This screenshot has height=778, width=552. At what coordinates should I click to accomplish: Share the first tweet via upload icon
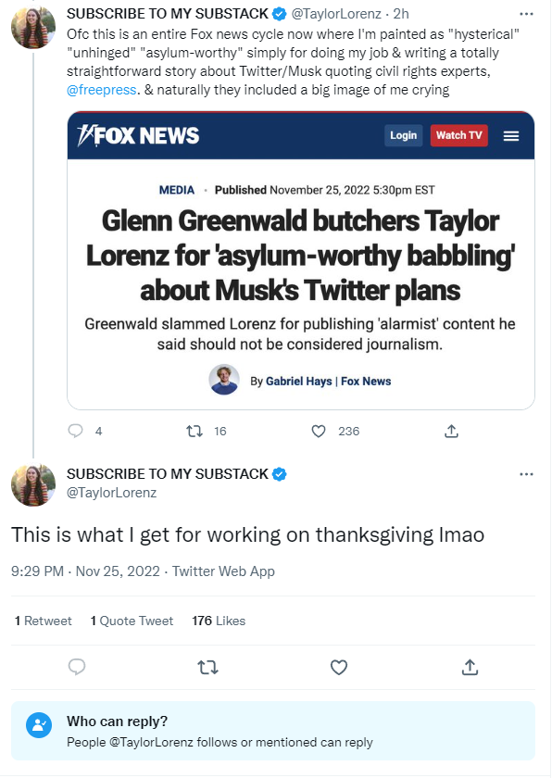451,431
